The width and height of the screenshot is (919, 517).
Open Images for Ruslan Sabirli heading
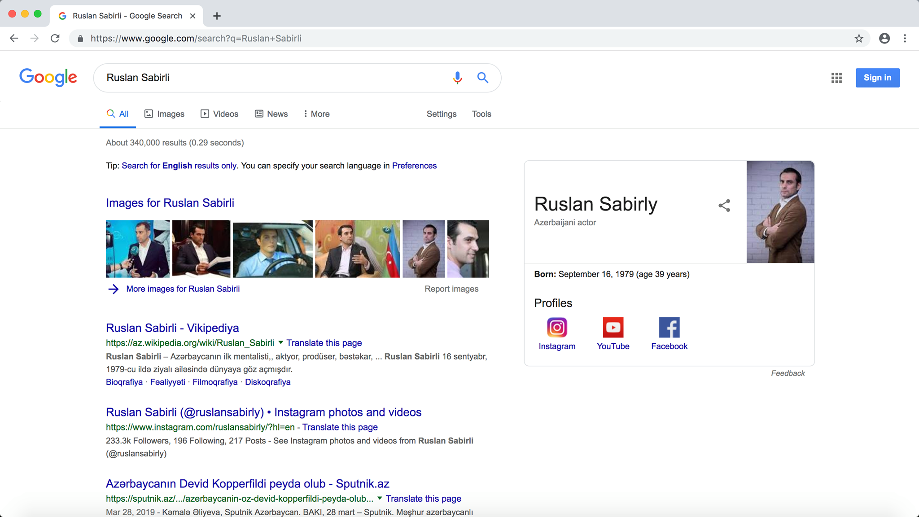pos(170,203)
